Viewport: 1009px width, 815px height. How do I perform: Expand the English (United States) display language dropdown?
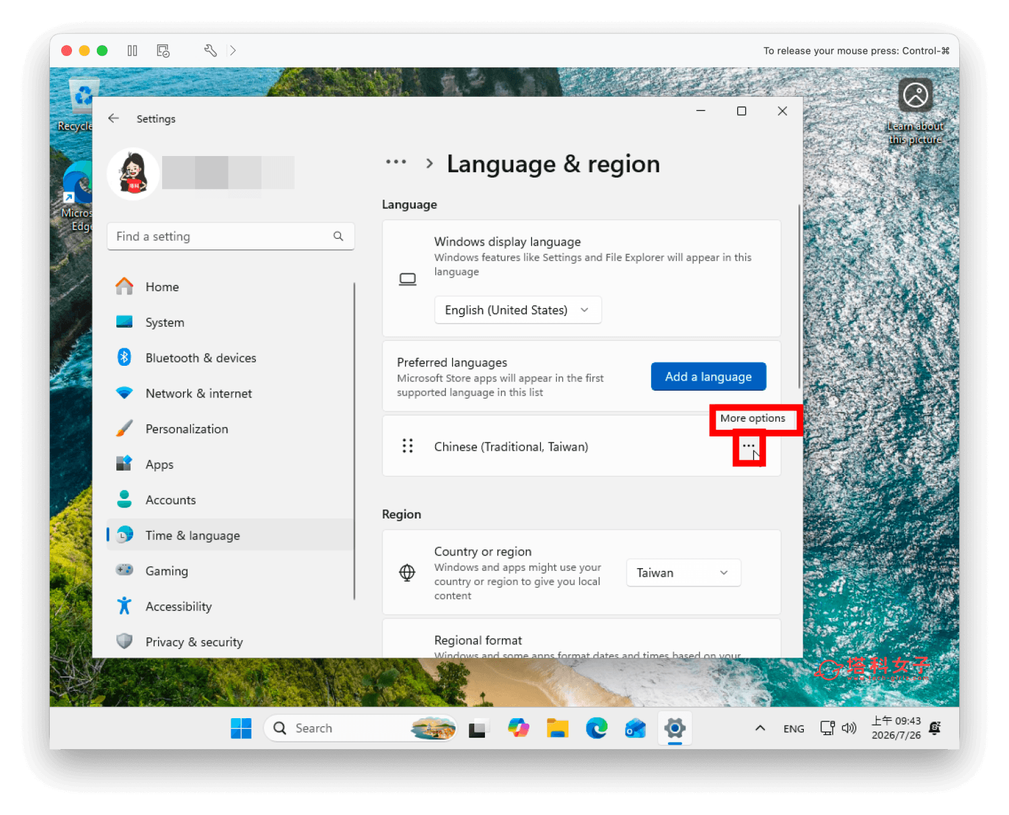[517, 310]
